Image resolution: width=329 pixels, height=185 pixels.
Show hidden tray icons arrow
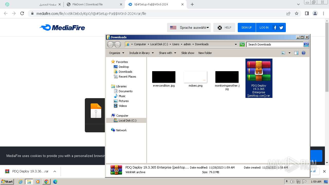[287, 182]
